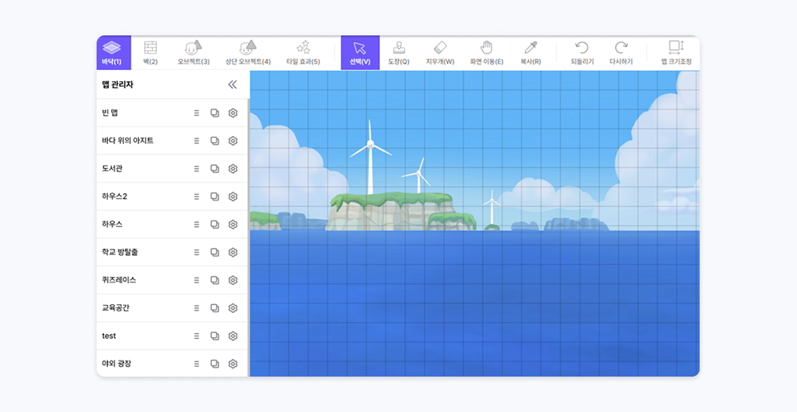Open the 빈 맵 entry
This screenshot has height=412, width=797.
pos(171,113)
